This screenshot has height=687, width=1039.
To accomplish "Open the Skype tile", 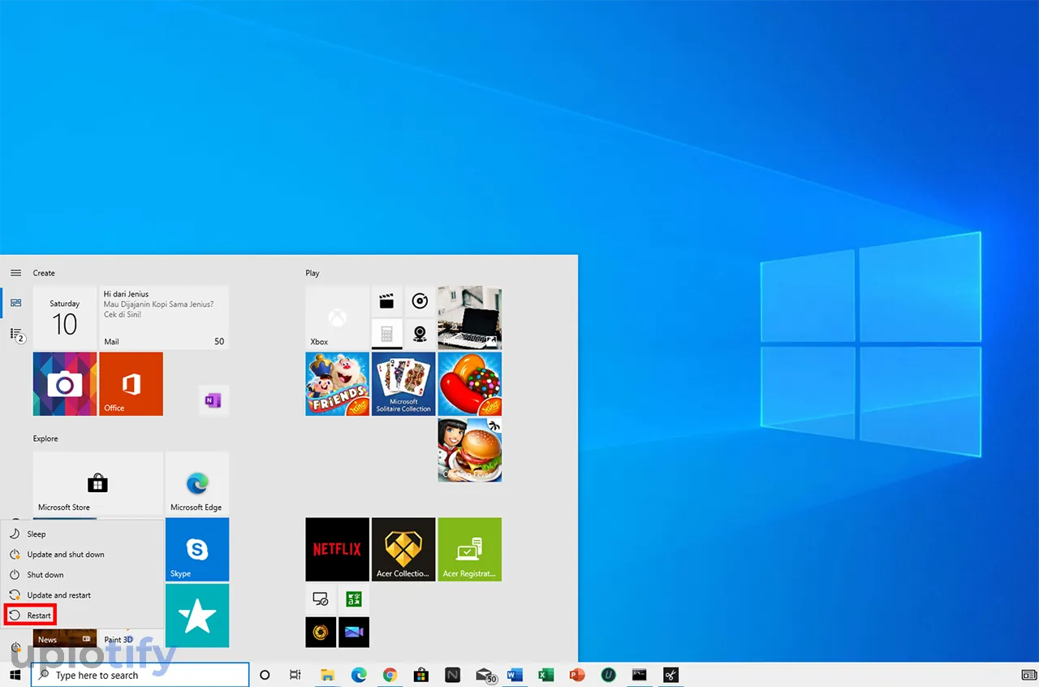I will pos(197,550).
